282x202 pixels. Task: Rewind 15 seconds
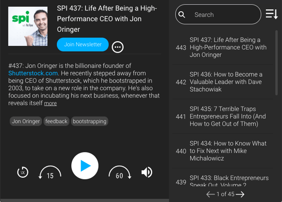coord(50,173)
